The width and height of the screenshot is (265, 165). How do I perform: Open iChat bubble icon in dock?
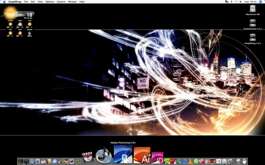tap(55, 161)
